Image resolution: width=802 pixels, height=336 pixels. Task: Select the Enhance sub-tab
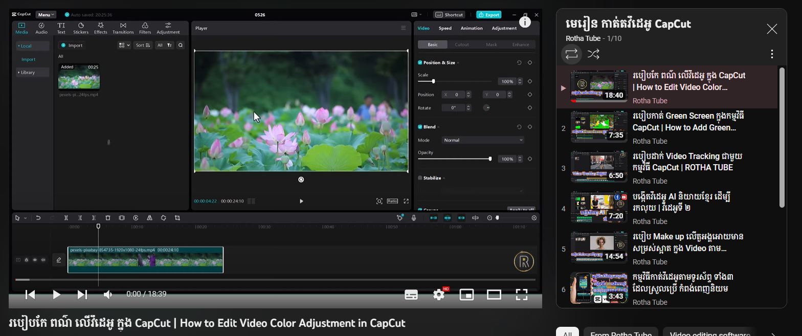(521, 44)
